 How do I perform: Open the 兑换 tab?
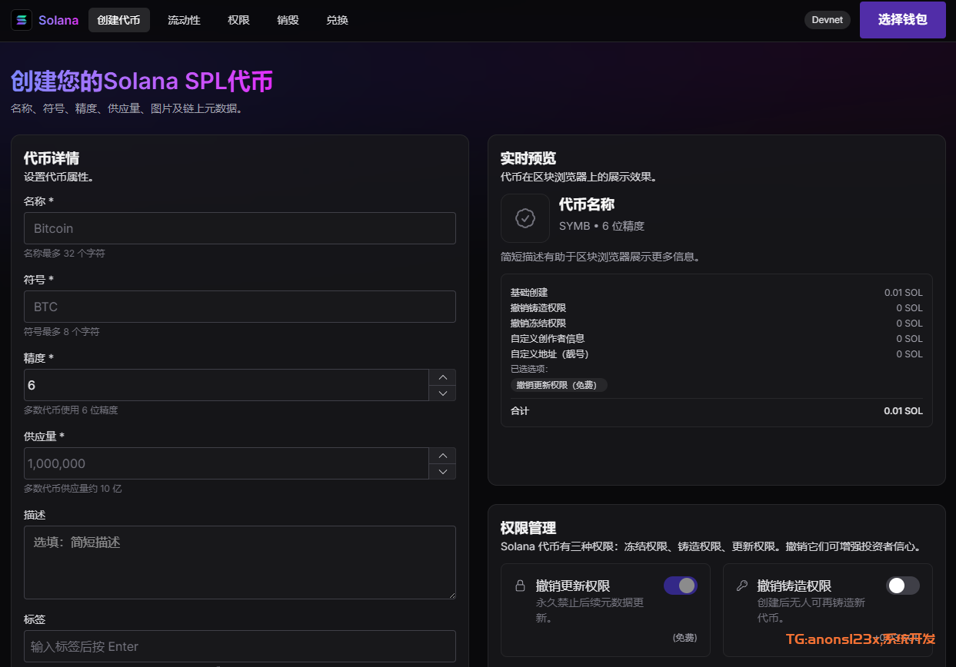(x=337, y=20)
